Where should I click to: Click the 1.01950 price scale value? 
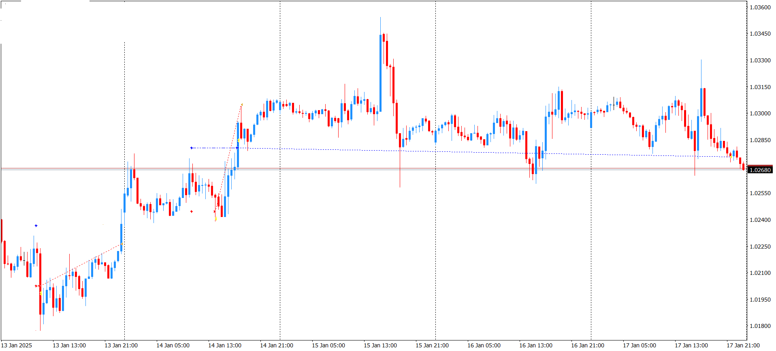pos(760,300)
